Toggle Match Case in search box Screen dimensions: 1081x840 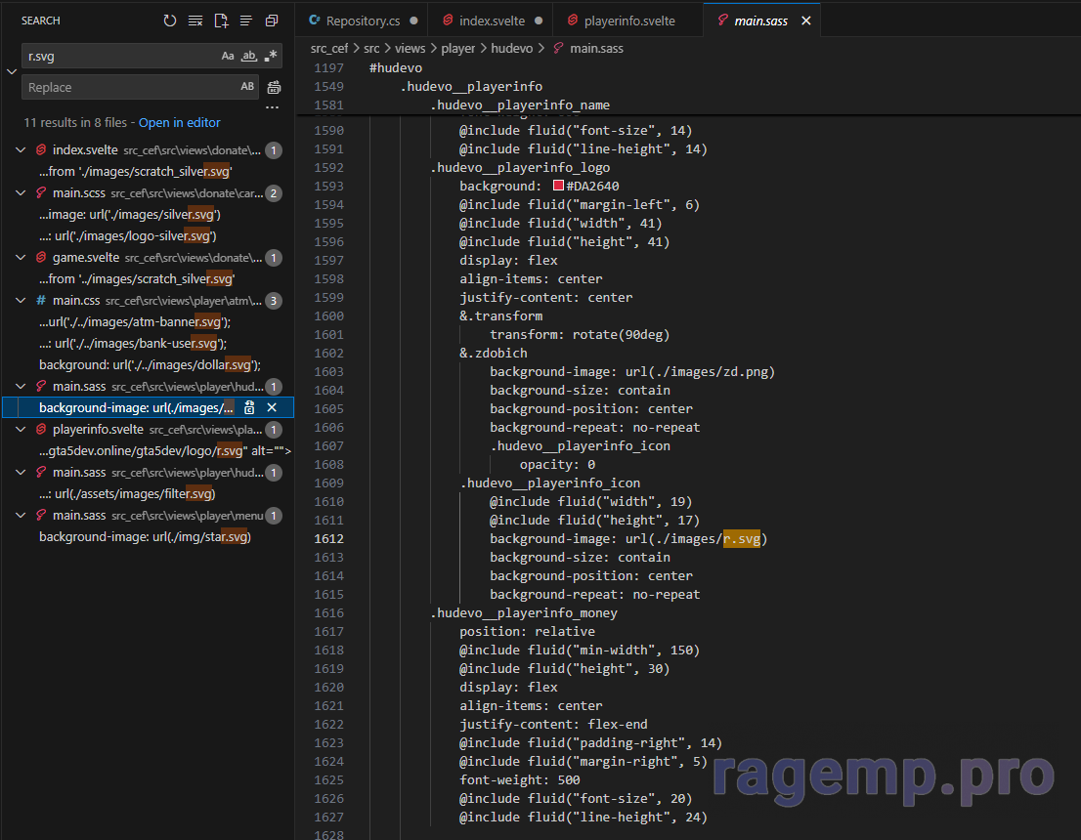point(228,57)
